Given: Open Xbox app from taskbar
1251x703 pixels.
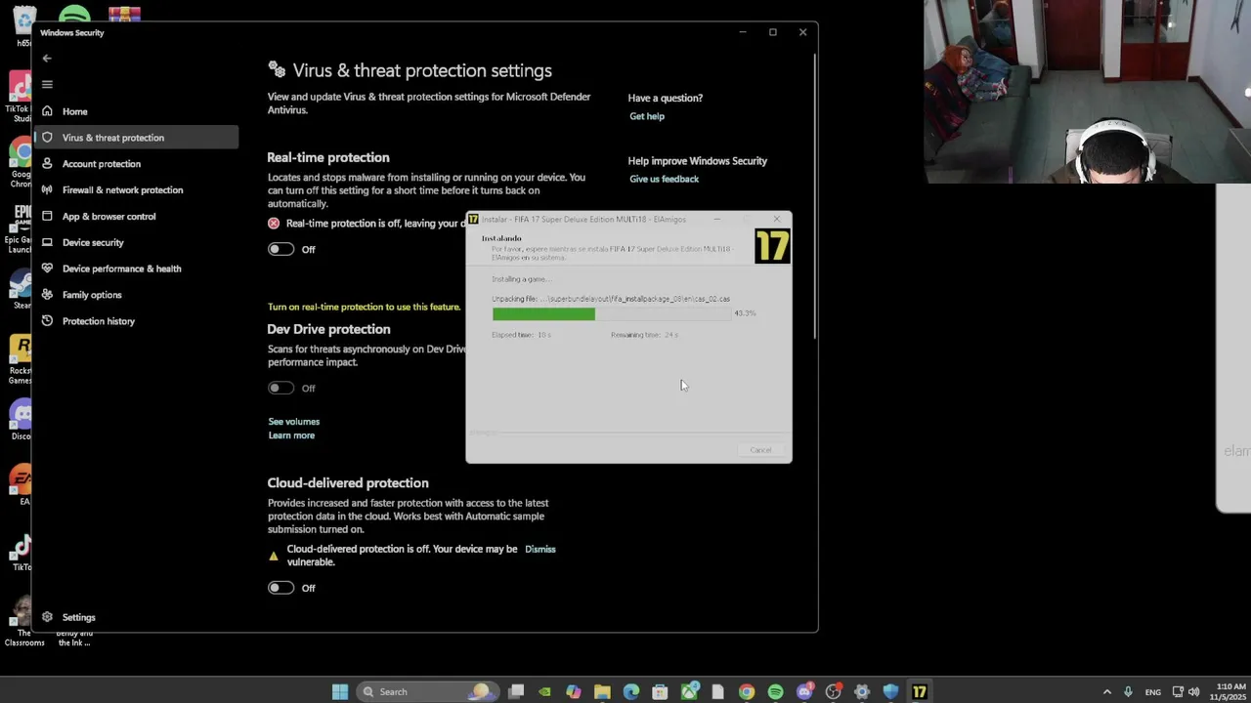Looking at the screenshot, I should (689, 691).
